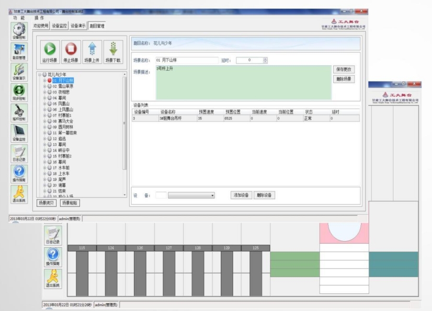Open 日志记录 icon in the main sidebar
Viewport: 432px width, 311px height.
pos(18,152)
